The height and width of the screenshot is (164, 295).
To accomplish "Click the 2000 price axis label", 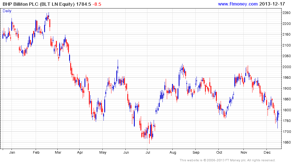I will [286, 67].
